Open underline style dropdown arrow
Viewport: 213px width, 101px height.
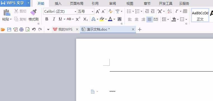(x=64, y=19)
